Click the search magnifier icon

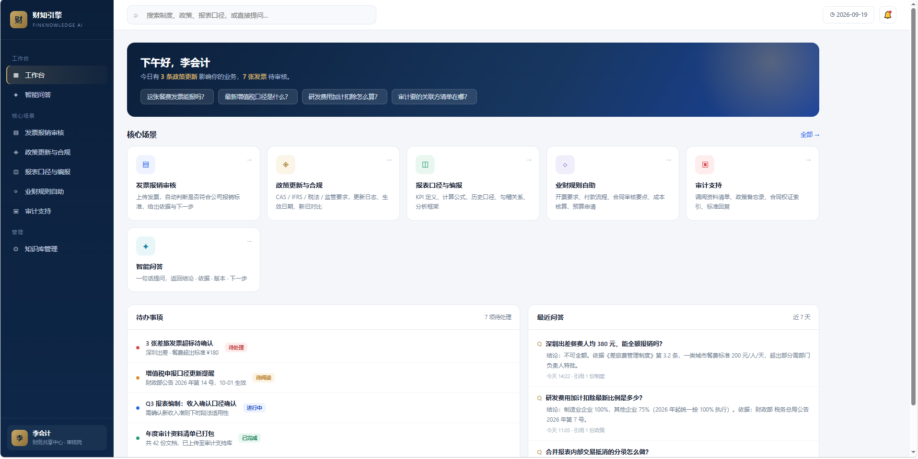point(136,15)
